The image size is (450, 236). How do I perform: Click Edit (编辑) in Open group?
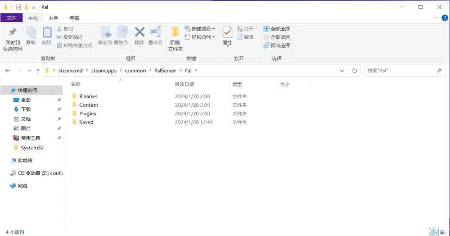click(245, 37)
